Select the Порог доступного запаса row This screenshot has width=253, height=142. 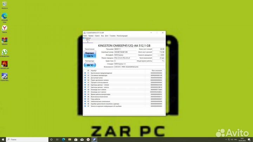(x=124, y=80)
